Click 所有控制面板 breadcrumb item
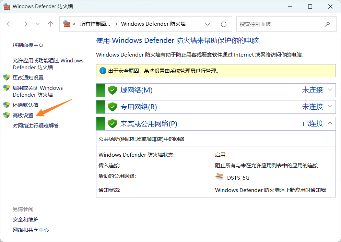The height and width of the screenshot is (242, 341). point(95,24)
